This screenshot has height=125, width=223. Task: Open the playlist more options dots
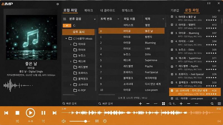197,104
